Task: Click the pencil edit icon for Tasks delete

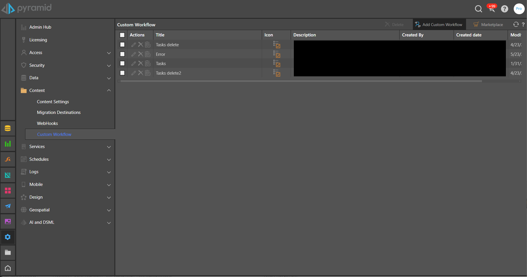Action: [x=133, y=45]
